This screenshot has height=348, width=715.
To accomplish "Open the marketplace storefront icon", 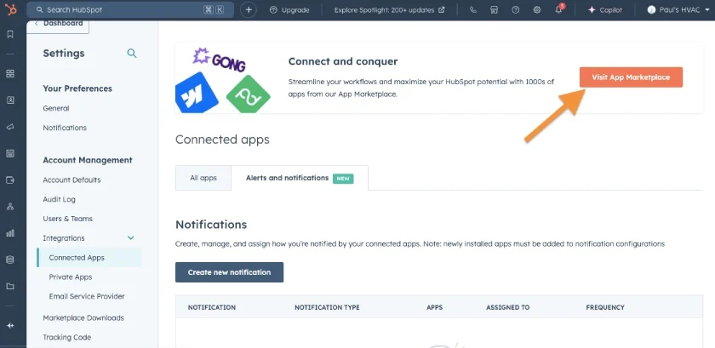I will (x=494, y=9).
